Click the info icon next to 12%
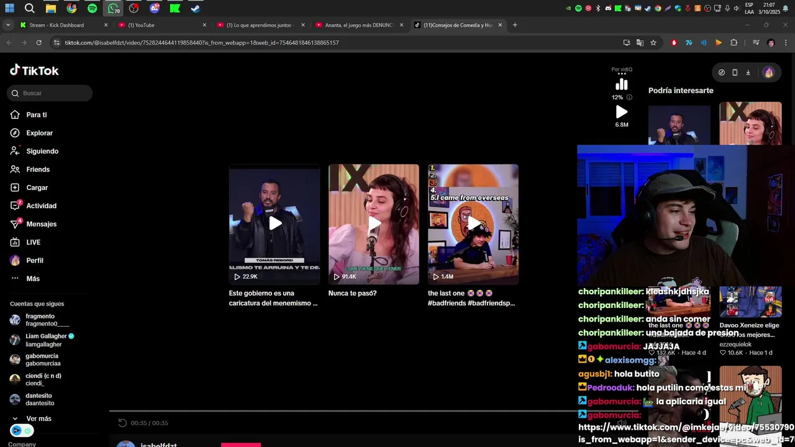795x447 pixels. [629, 97]
